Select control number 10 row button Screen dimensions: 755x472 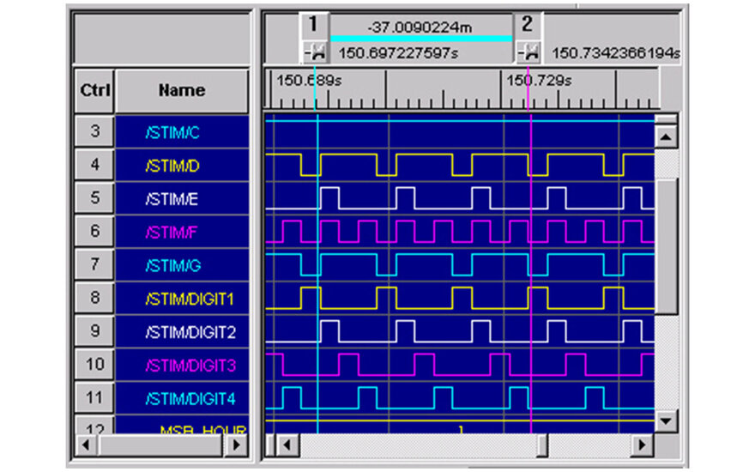tap(94, 365)
